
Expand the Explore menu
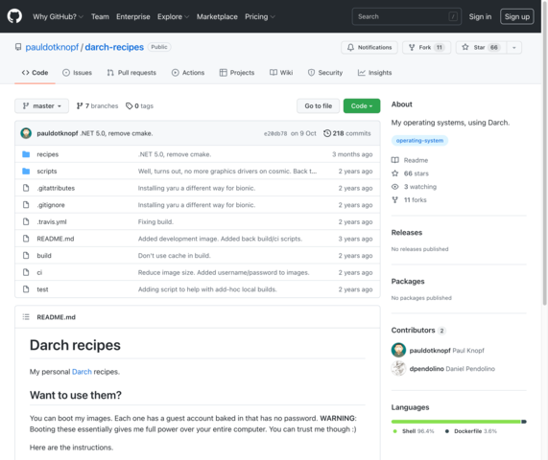coord(173,16)
